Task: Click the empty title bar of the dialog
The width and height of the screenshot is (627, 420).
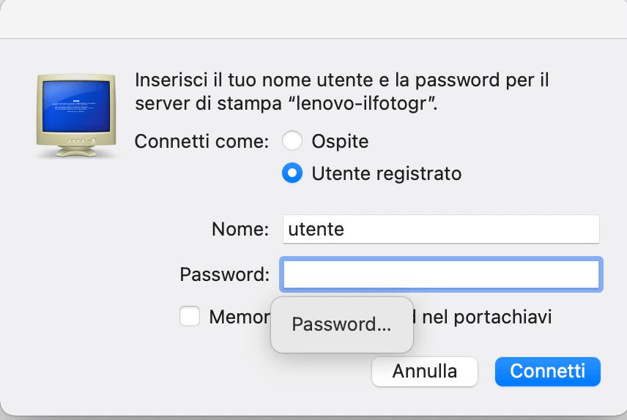Action: pyautogui.click(x=313, y=18)
